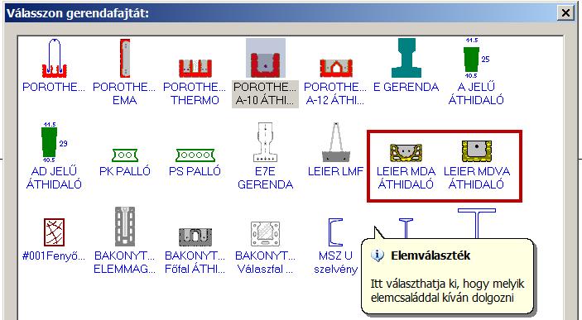Select the PS PALLÓ plank
The width and height of the screenshot is (582, 320).
point(195,162)
